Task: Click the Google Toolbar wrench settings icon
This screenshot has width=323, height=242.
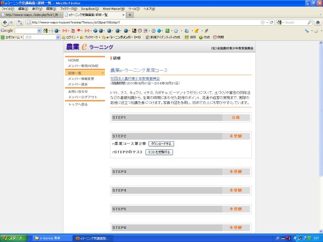Action: pyautogui.click(x=307, y=30)
